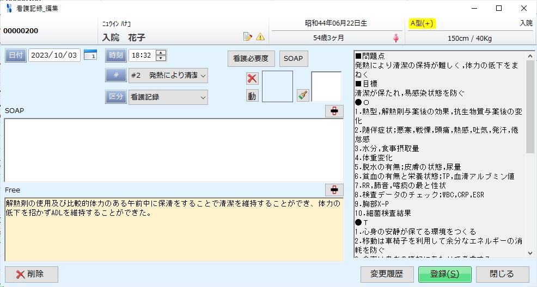Click line 1.心身の安静が保てる環境をつくる
The width and height of the screenshot is (537, 287).
click(x=416, y=232)
